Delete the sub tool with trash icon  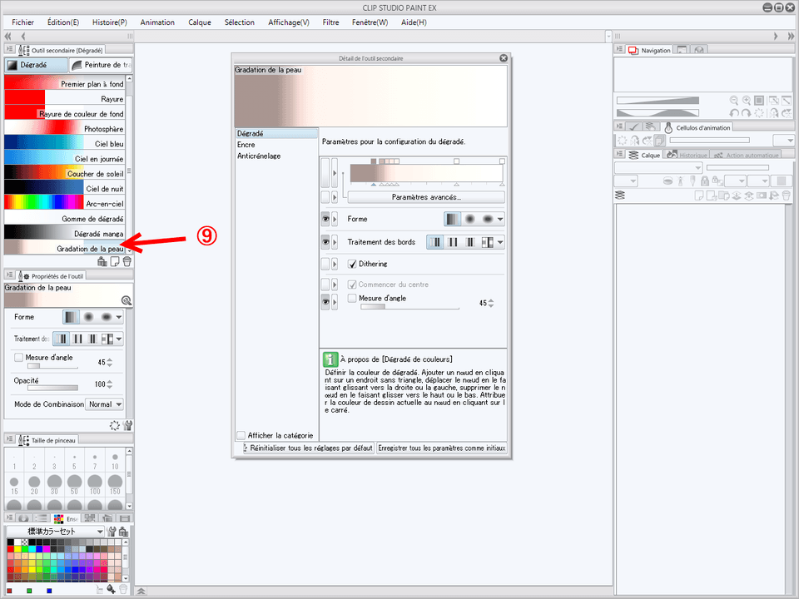(127, 260)
